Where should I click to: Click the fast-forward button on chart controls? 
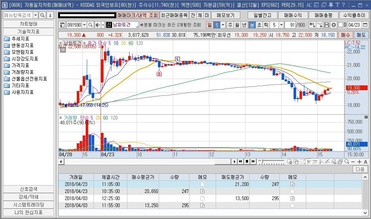[253, 161]
